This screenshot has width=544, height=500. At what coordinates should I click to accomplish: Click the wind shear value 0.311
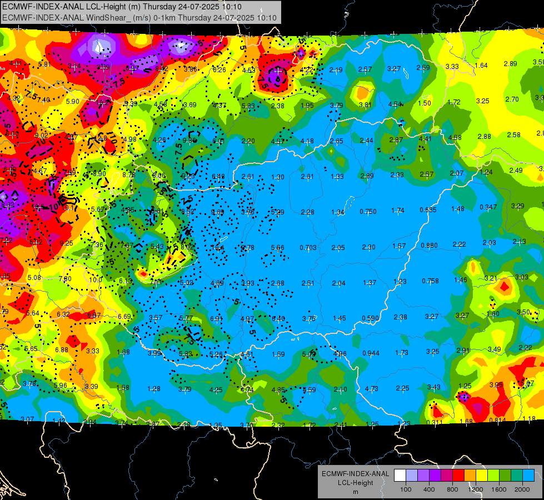435,422
